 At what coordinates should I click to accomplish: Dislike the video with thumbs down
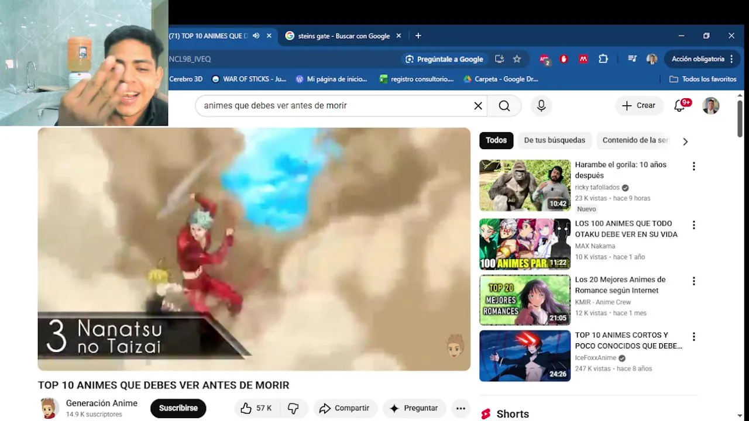(x=294, y=408)
